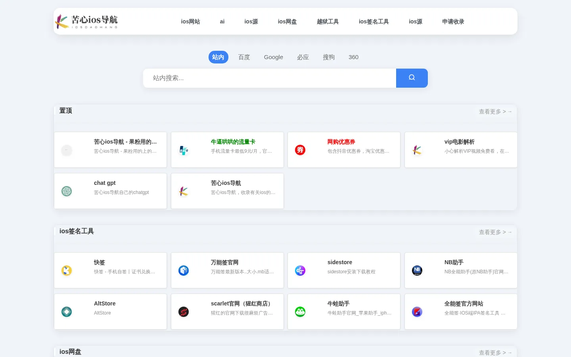Switch search engine to 百度
This screenshot has width=571, height=357.
point(244,57)
